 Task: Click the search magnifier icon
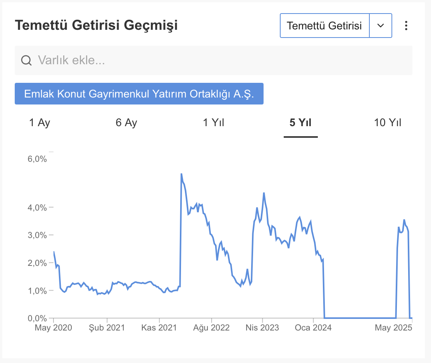point(26,60)
